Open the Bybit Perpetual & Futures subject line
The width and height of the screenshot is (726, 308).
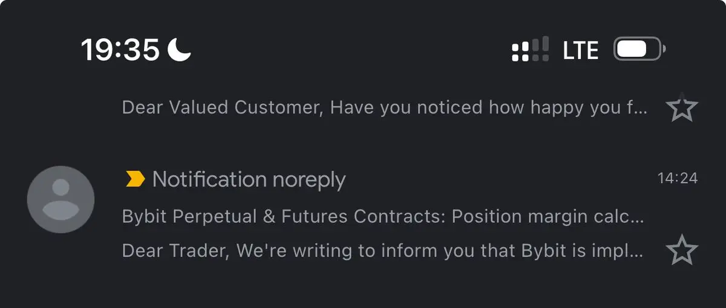pos(382,217)
